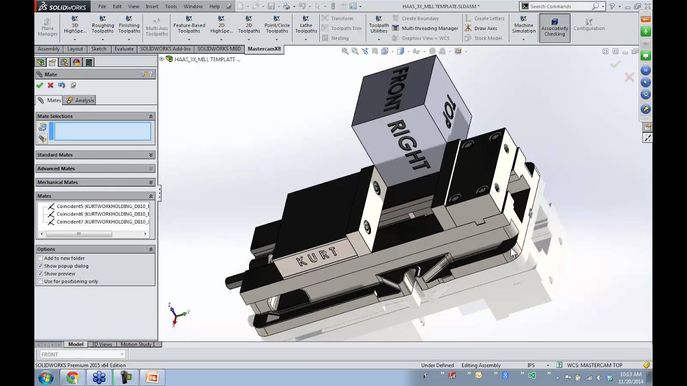Open the Insert menu
The height and width of the screenshot is (386, 687).
152,6
